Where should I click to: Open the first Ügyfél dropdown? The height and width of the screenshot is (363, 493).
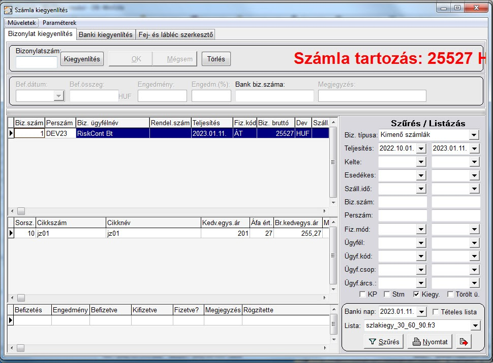(x=421, y=243)
